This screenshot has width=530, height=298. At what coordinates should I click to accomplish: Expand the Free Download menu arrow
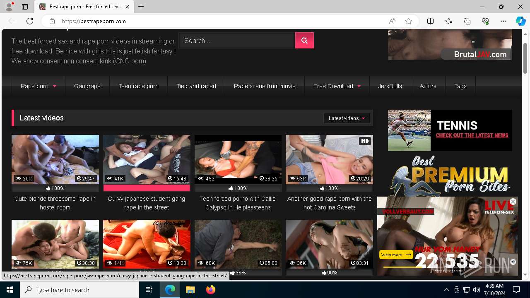[359, 87]
